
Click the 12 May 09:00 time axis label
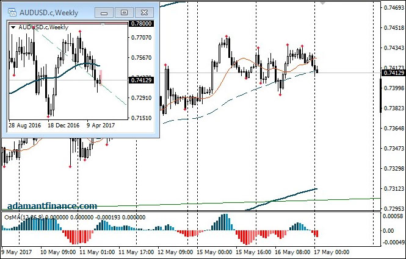click(x=175, y=252)
